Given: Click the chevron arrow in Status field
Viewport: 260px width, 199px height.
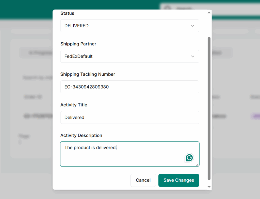Looking at the screenshot, I should coord(192,26).
